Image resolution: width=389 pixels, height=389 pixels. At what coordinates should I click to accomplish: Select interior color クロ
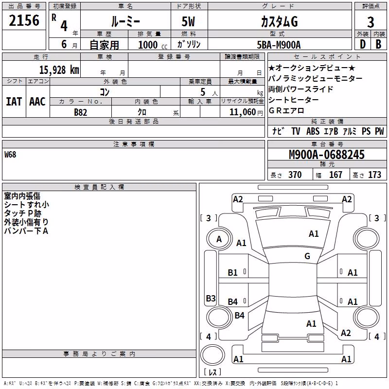(x=142, y=112)
